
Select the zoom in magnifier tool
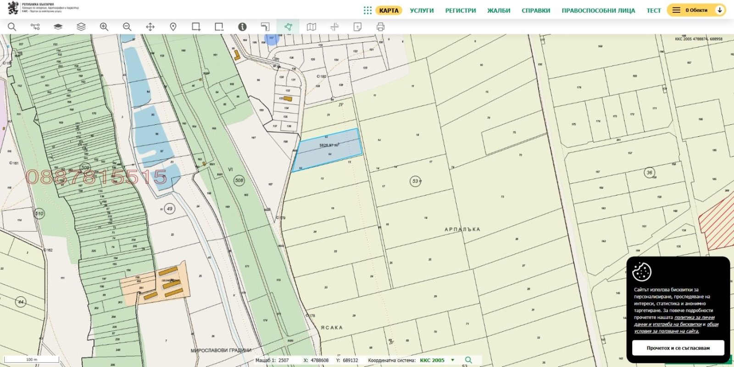pos(104,27)
